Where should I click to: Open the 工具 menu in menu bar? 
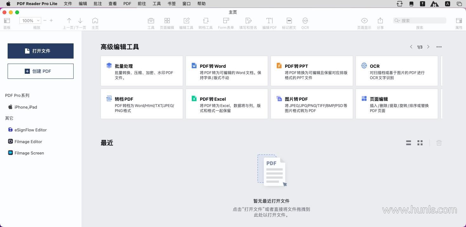point(157,4)
